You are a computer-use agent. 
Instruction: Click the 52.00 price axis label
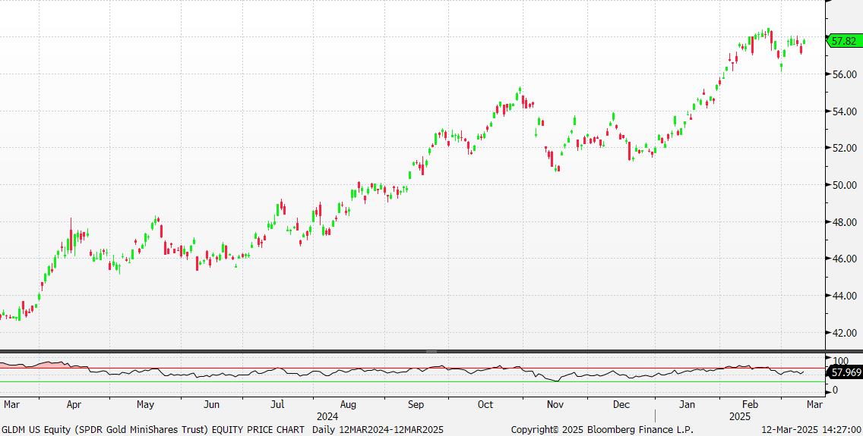tap(844, 149)
